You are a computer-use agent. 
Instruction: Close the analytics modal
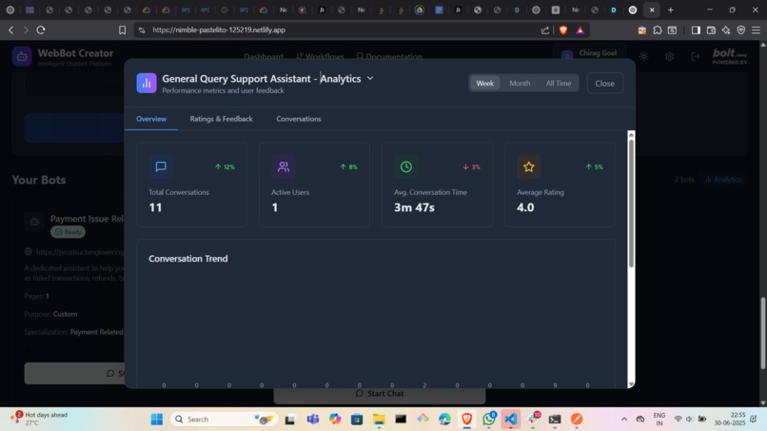click(x=604, y=83)
